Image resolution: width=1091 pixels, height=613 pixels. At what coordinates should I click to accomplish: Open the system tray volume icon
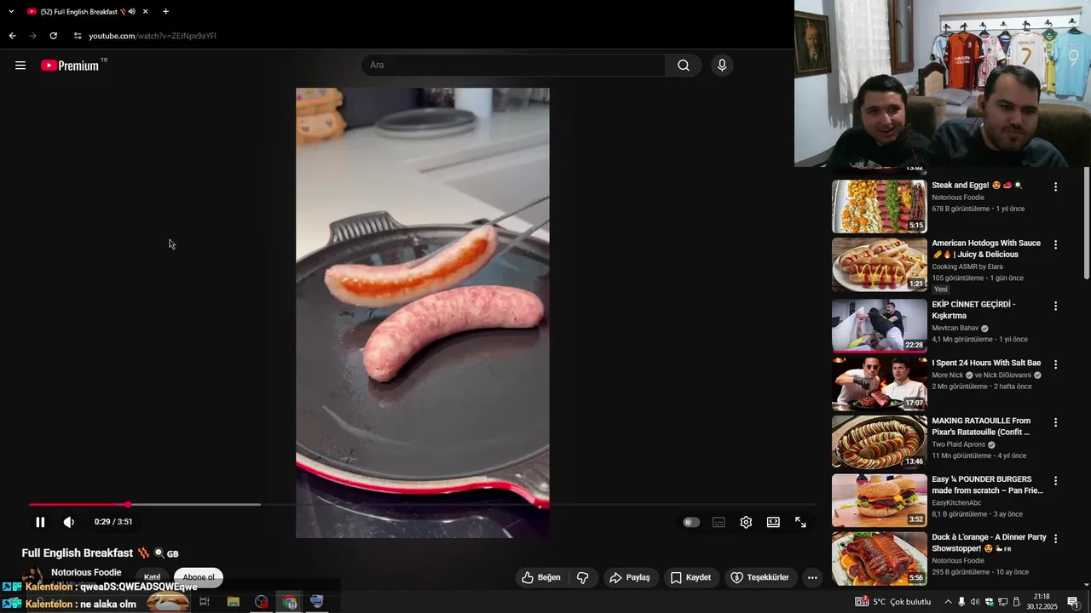pos(975,602)
